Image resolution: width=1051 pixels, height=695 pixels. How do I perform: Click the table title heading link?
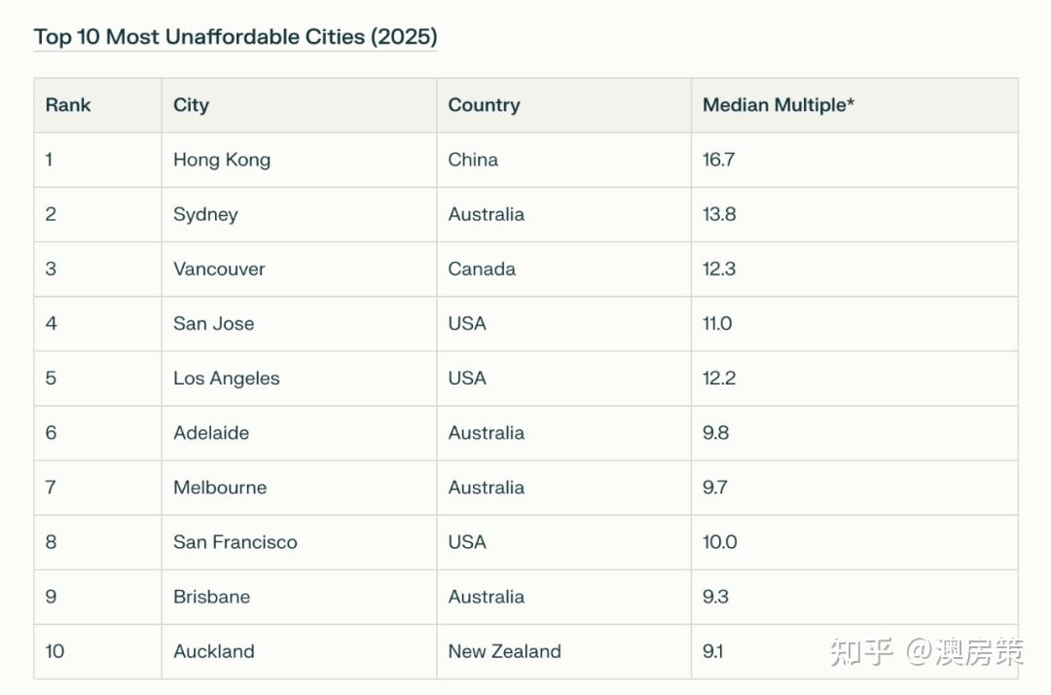click(235, 37)
